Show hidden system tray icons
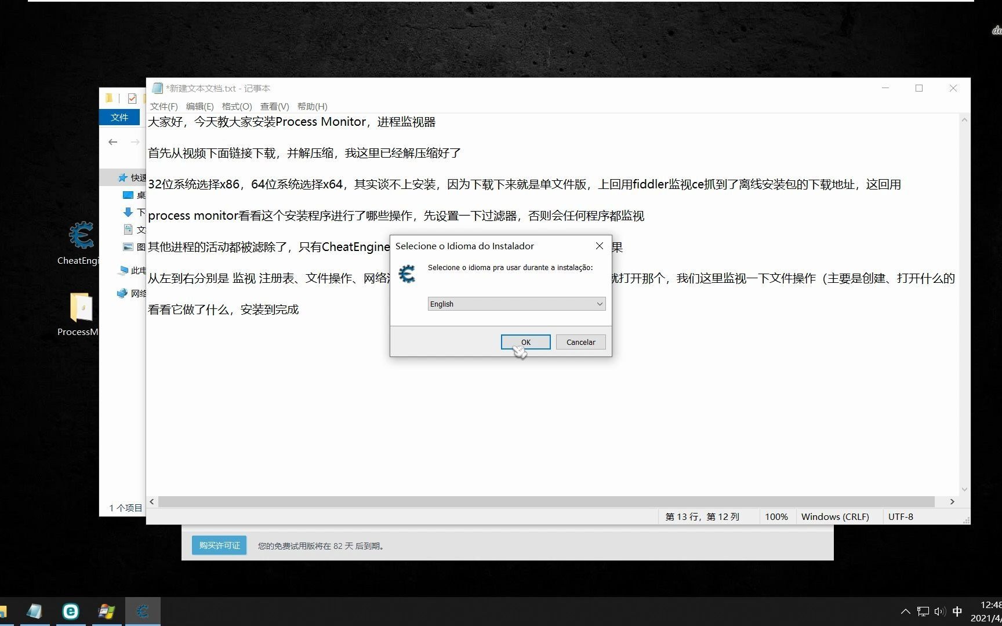This screenshot has width=1002, height=626. point(905,612)
